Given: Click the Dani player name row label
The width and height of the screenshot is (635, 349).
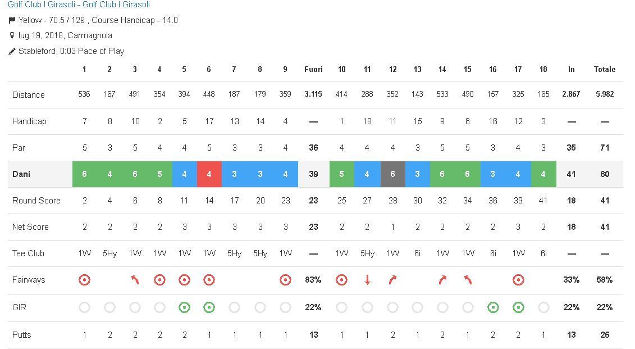Looking at the screenshot, I should [21, 174].
